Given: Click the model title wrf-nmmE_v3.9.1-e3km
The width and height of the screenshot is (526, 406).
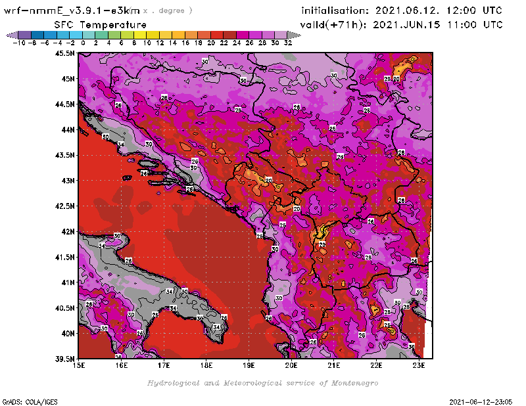Looking at the screenshot, I should point(72,11).
